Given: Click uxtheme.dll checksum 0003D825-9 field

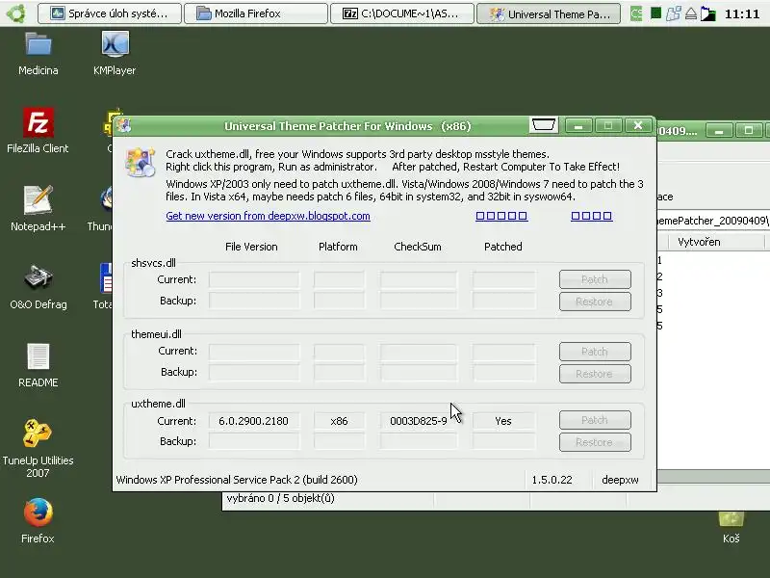Looking at the screenshot, I should point(419,421).
